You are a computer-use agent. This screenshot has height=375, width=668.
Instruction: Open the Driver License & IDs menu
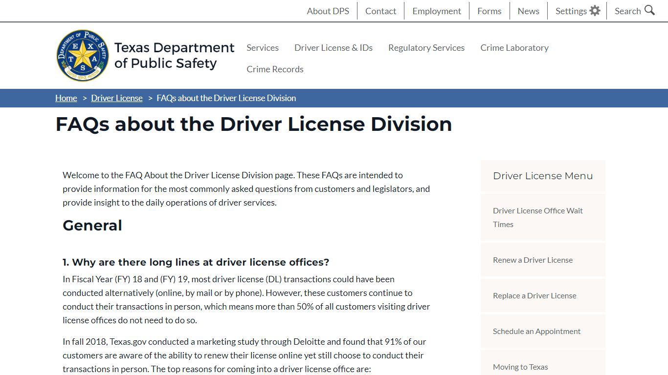pyautogui.click(x=334, y=47)
